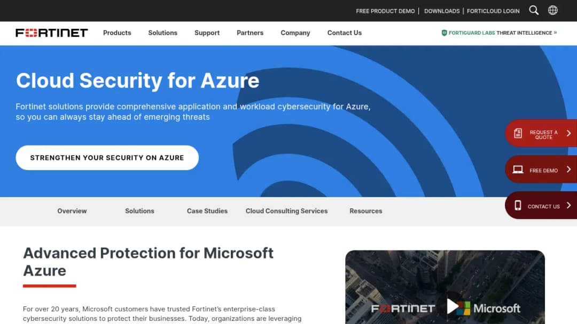Click Strengthen Your Security on Azure button

[107, 157]
